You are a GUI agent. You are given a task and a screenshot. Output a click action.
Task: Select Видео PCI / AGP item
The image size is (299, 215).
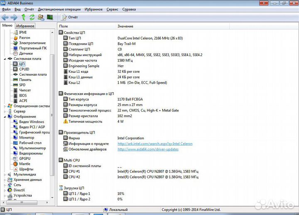(x=32, y=127)
